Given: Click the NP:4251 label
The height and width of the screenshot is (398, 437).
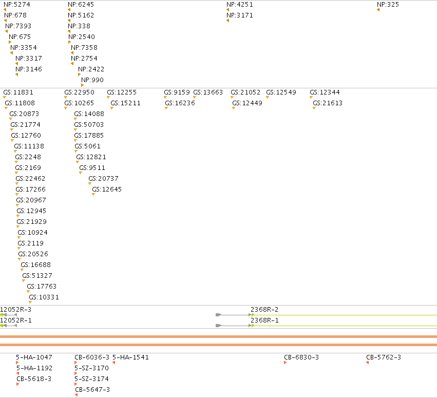Looking at the screenshot, I should pyautogui.click(x=240, y=5).
